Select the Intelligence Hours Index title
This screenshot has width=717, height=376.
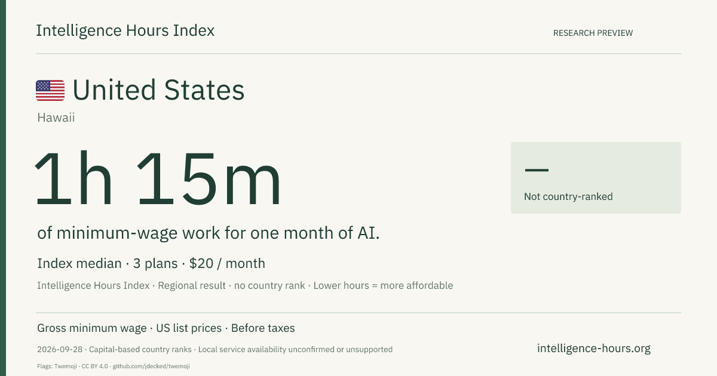125,31
